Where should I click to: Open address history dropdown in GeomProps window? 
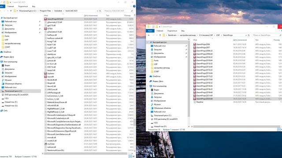pos(246,35)
